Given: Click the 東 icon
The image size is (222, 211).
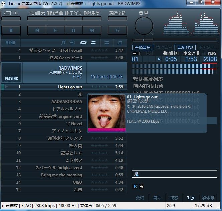Looking at the screenshot, I should click(x=142, y=186).
